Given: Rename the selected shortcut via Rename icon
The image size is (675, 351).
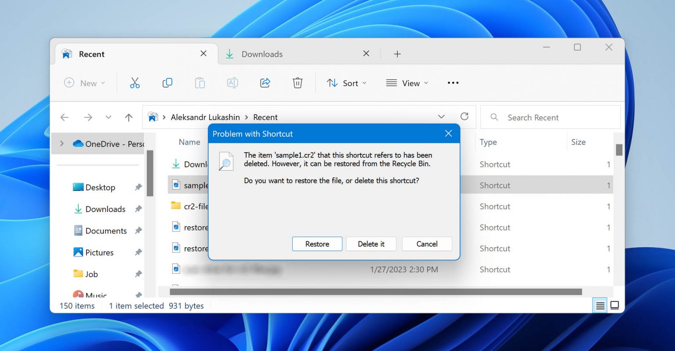Looking at the screenshot, I should [232, 83].
